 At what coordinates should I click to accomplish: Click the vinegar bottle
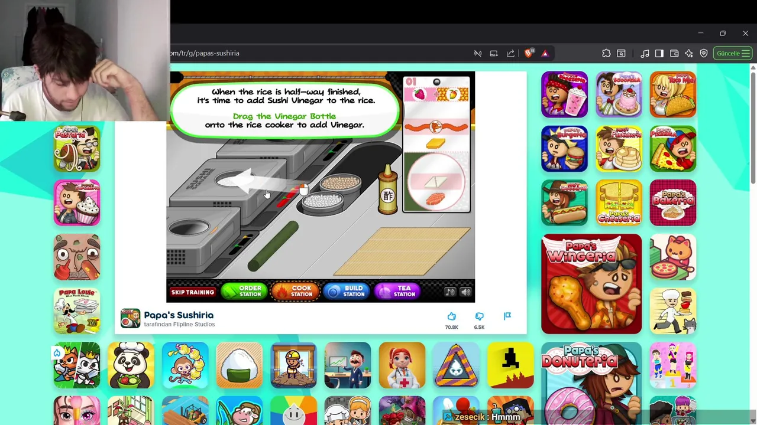tap(387, 189)
